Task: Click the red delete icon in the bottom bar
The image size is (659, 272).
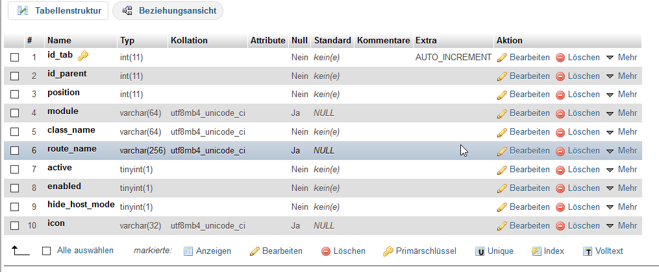Action: click(x=326, y=251)
